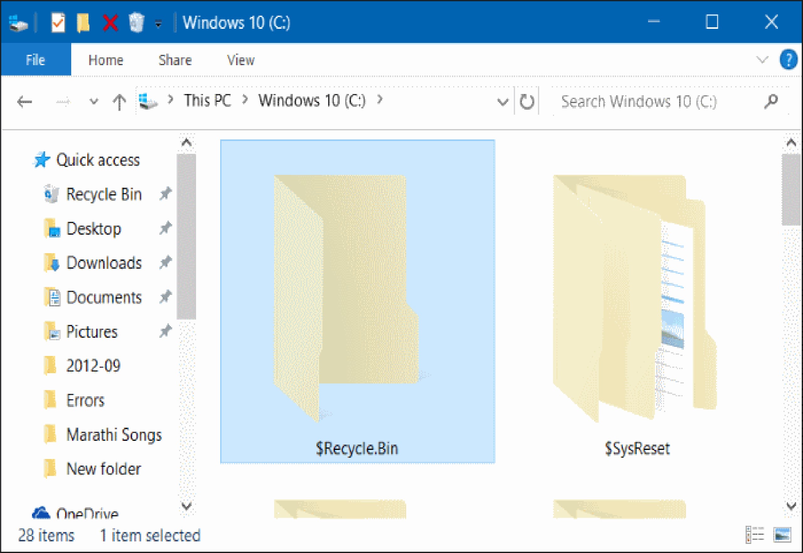
Task: Click the New Folder icon in Quick Access Toolbar
Action: click(x=82, y=23)
